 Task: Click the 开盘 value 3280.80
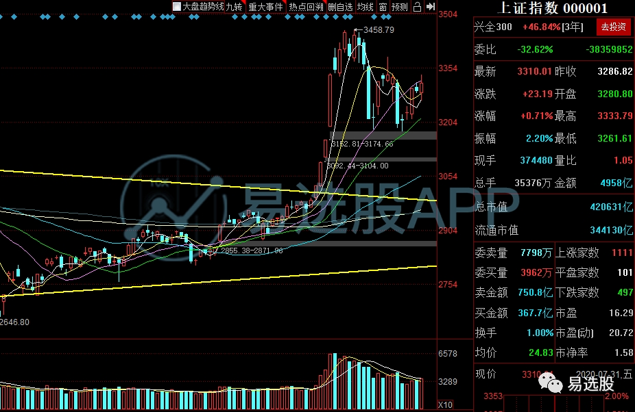pyautogui.click(x=614, y=94)
